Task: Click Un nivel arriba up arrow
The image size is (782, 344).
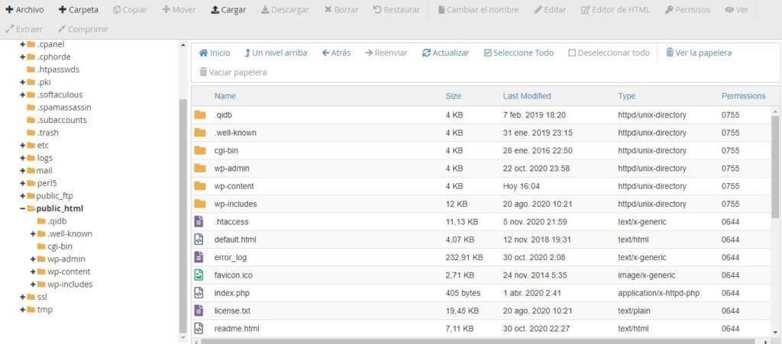Action: (x=247, y=53)
